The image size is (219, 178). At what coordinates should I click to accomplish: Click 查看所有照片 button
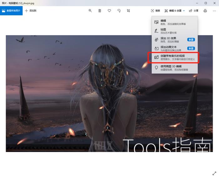pyautogui.click(x=11, y=11)
